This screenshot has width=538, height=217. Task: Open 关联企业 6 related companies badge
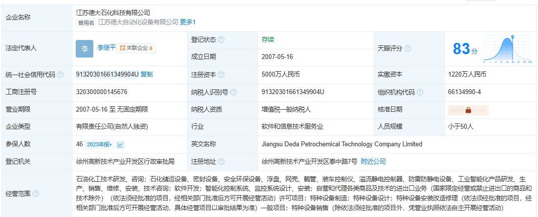136,48
